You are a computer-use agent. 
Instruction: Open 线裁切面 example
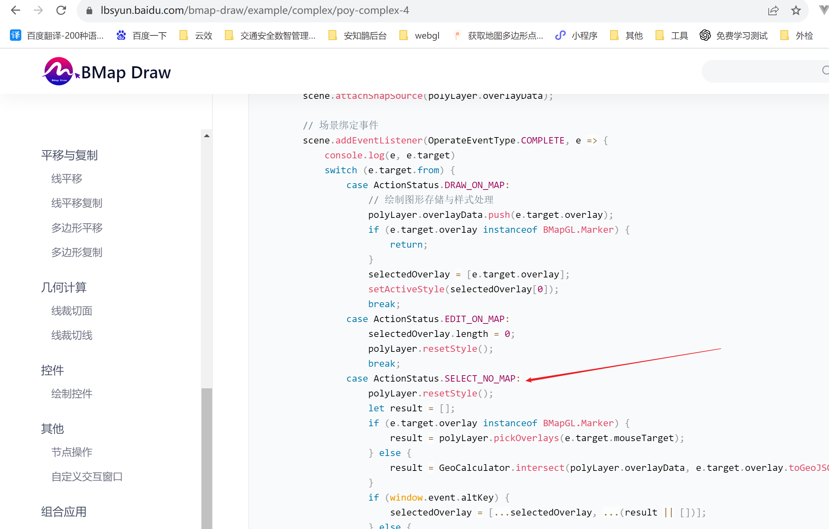coord(72,311)
